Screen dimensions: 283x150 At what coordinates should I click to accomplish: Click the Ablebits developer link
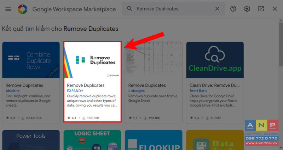pyautogui.click(x=12, y=91)
